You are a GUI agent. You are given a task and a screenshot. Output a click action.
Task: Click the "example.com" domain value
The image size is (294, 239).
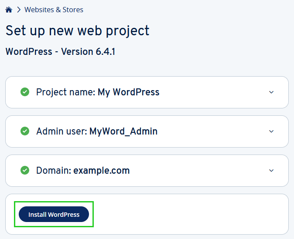point(101,171)
